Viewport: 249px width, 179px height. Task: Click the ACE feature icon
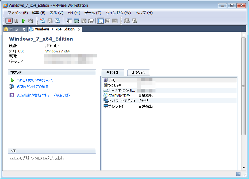point(12,95)
